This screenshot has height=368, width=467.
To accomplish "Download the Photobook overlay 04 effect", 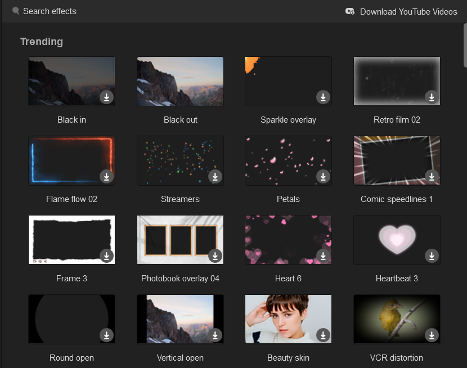I will (x=215, y=256).
